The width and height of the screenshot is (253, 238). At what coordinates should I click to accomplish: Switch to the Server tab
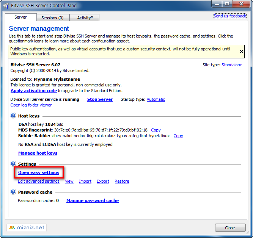(20, 17)
